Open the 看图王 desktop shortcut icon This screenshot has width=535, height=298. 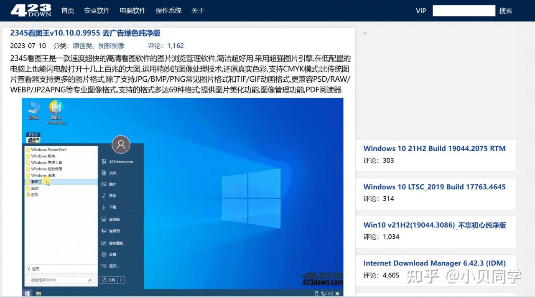pyautogui.click(x=56, y=113)
